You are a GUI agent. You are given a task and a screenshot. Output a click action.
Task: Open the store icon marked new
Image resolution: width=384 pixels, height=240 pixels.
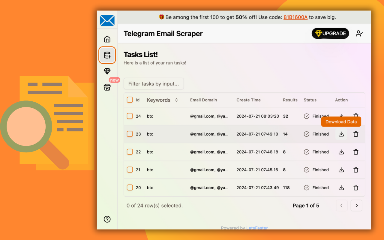coord(107,87)
